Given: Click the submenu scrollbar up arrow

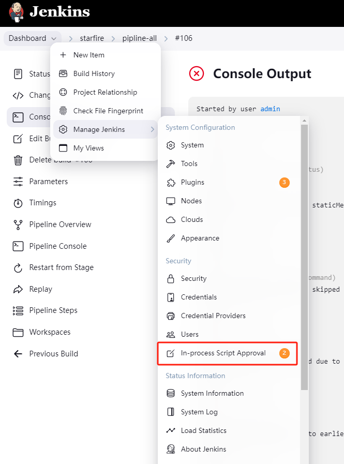Looking at the screenshot, I should pos(304,121).
